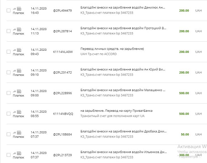Click the 50.00 UAH amount
The height and width of the screenshot is (163, 207).
pyautogui.click(x=185, y=135)
